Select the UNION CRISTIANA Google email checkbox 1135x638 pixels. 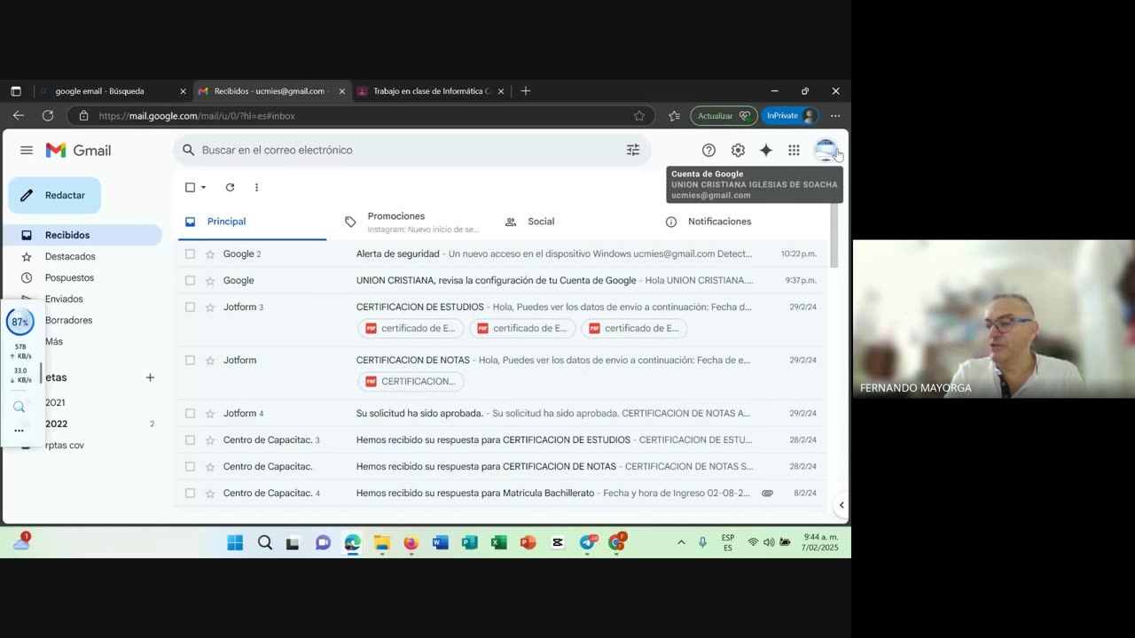190,281
